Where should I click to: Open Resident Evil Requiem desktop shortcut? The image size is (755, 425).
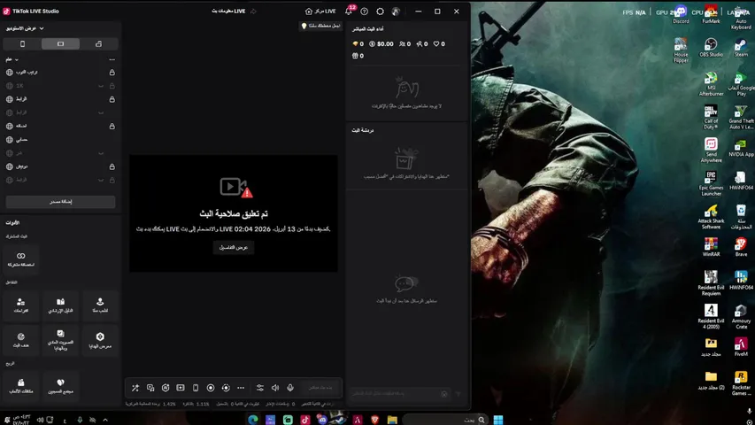click(711, 282)
